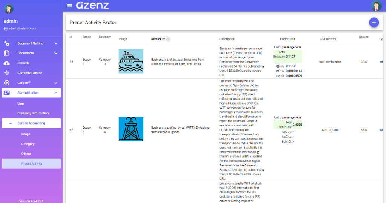Click the Document Setting gears icon

[x=7, y=43]
